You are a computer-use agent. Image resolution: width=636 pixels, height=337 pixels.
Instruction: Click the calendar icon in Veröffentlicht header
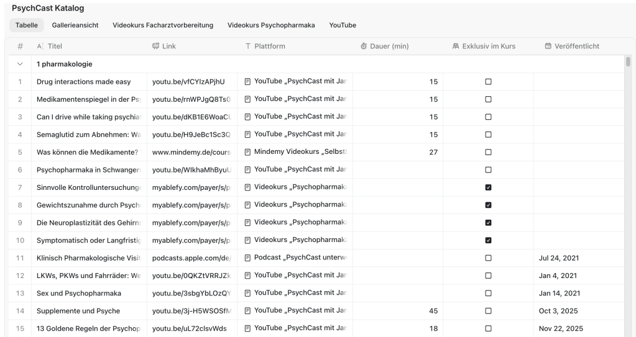click(548, 47)
